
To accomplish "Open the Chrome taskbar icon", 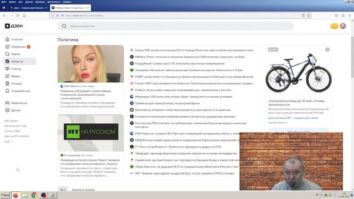I will pos(34,195).
